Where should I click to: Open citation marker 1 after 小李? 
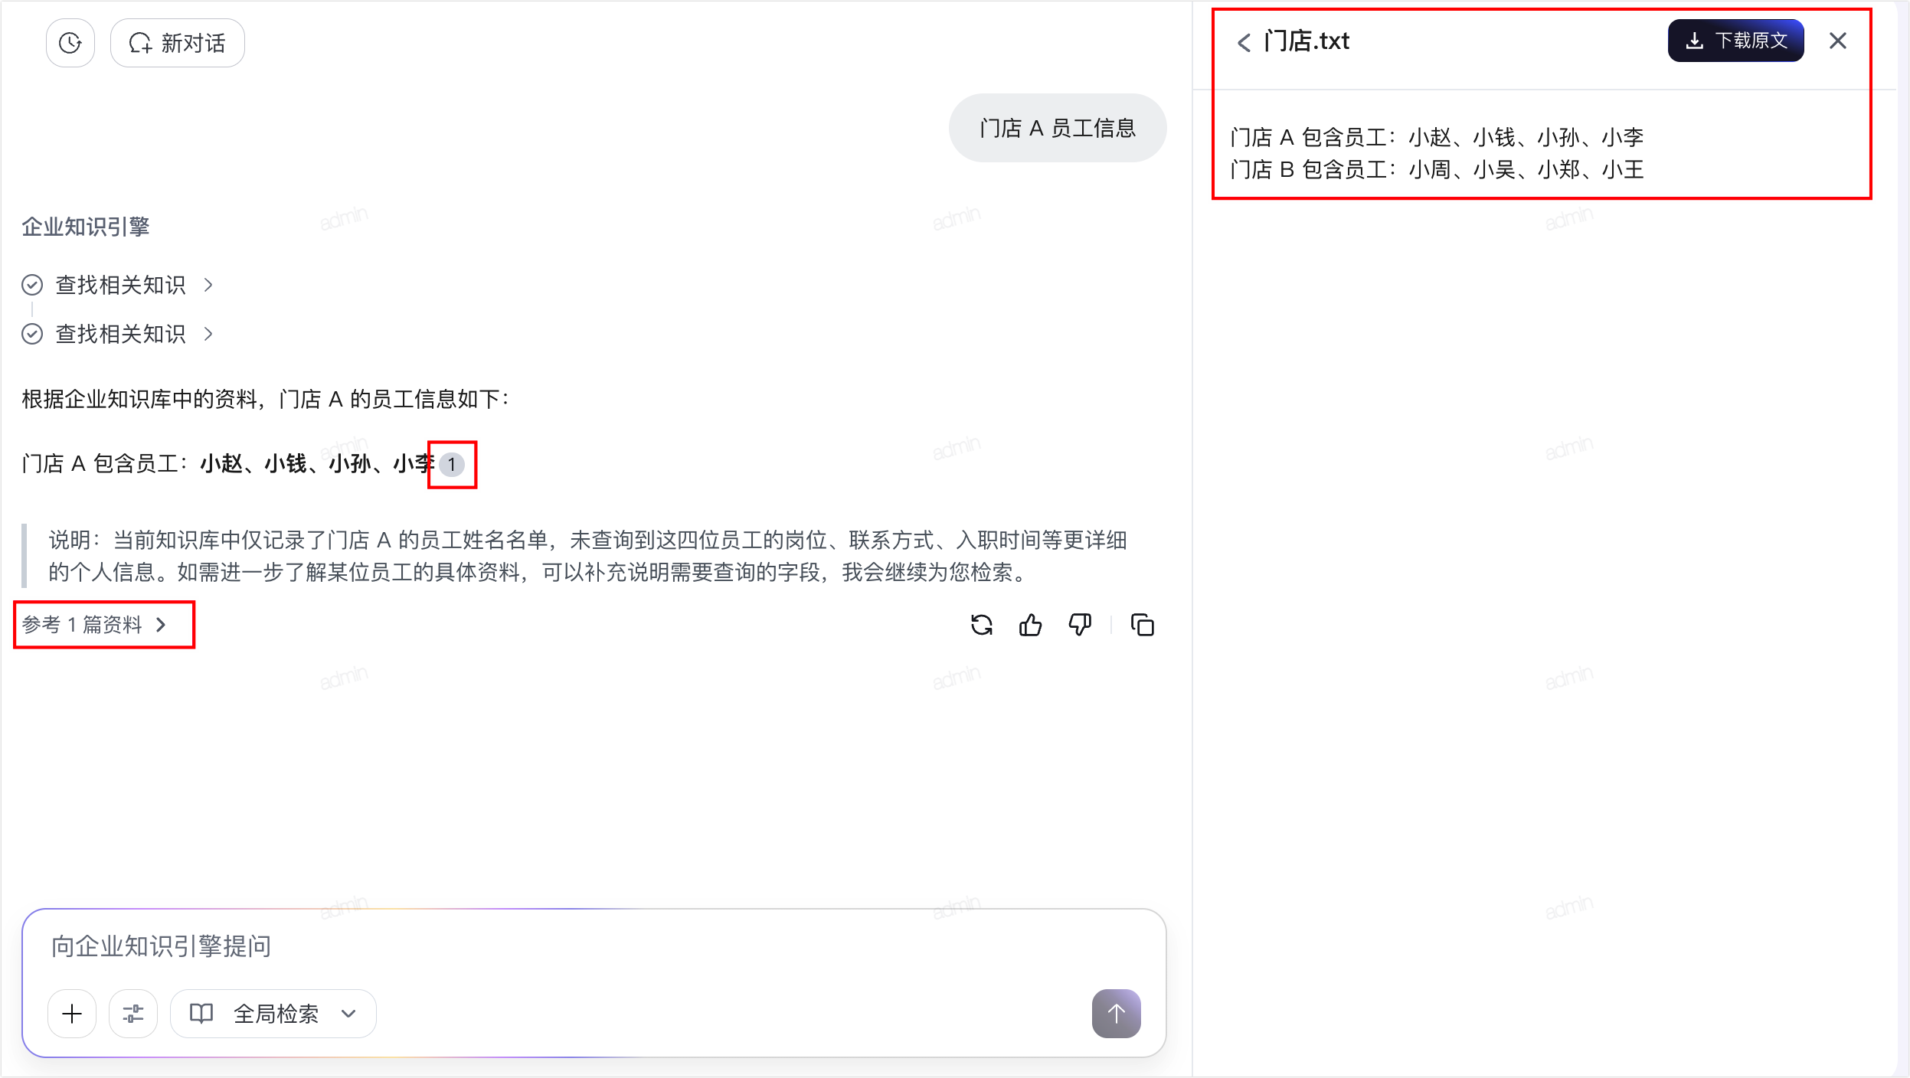point(452,464)
